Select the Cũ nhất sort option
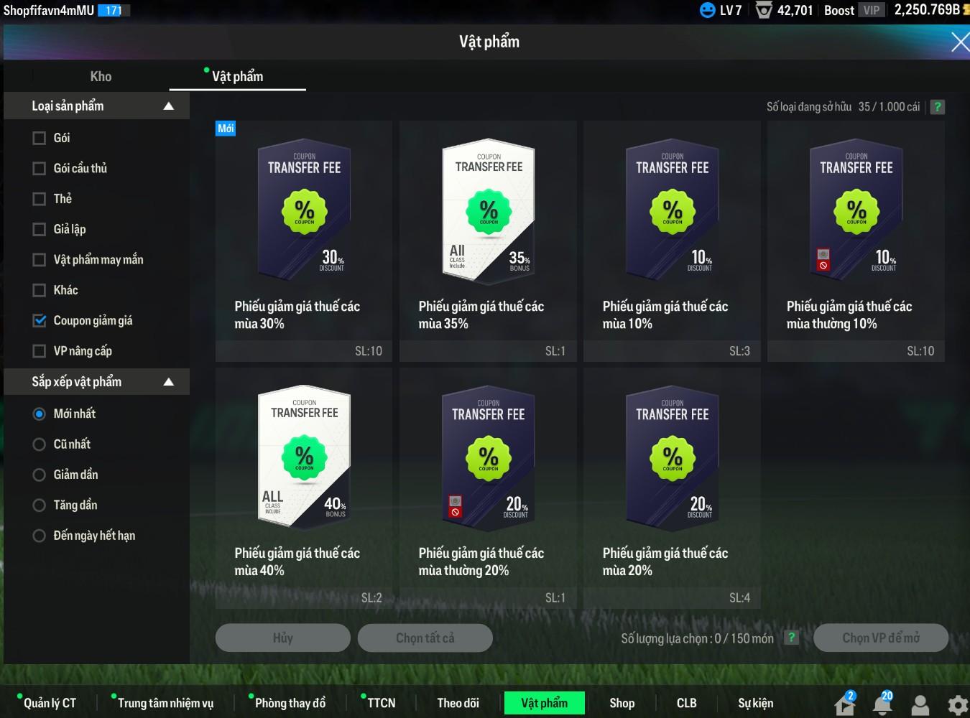This screenshot has width=970, height=718. point(40,444)
